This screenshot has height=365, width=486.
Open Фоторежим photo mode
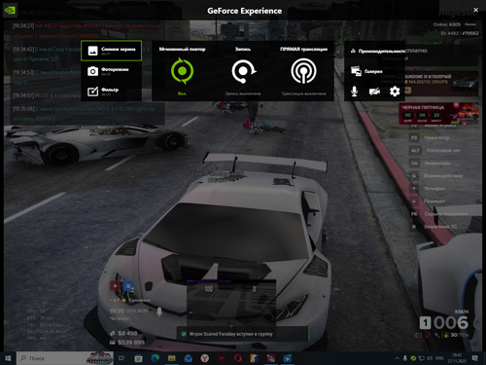pyautogui.click(x=111, y=71)
